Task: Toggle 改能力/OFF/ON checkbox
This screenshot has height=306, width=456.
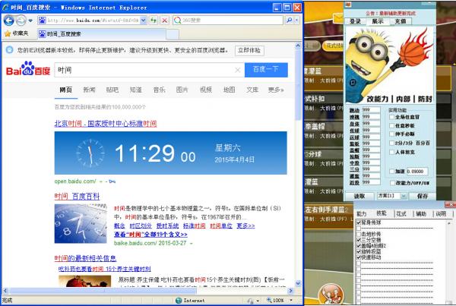Action: [x=392, y=183]
